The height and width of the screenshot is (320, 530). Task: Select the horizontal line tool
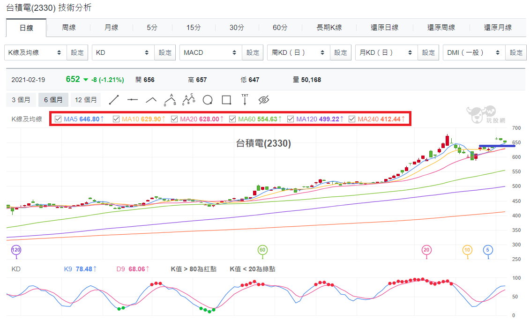click(x=133, y=100)
